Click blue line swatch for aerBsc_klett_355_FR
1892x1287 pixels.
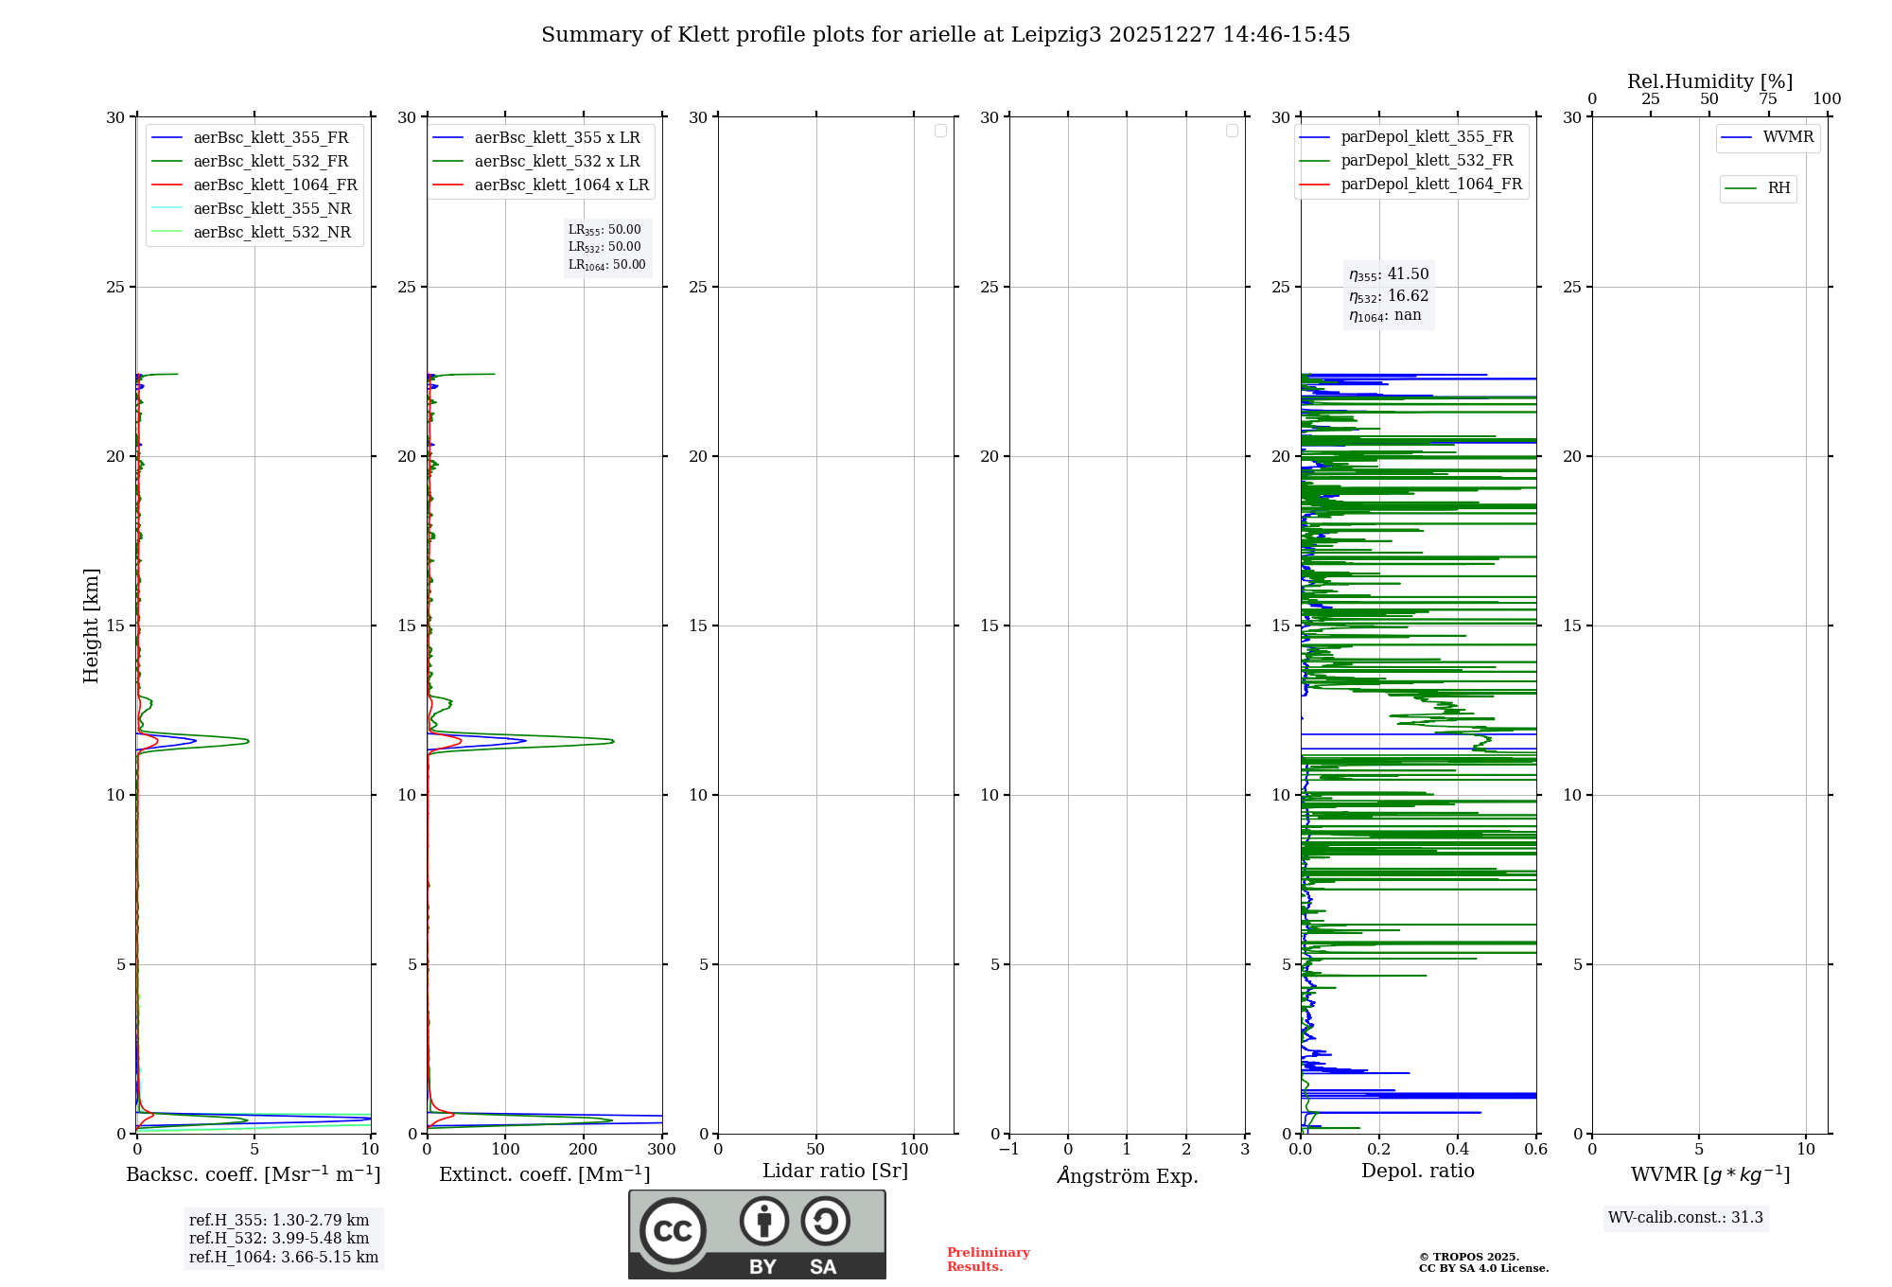point(166,138)
